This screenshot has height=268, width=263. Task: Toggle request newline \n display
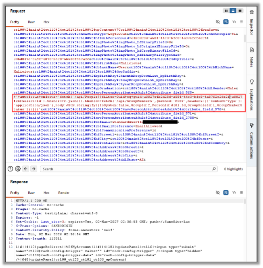tap(234, 22)
